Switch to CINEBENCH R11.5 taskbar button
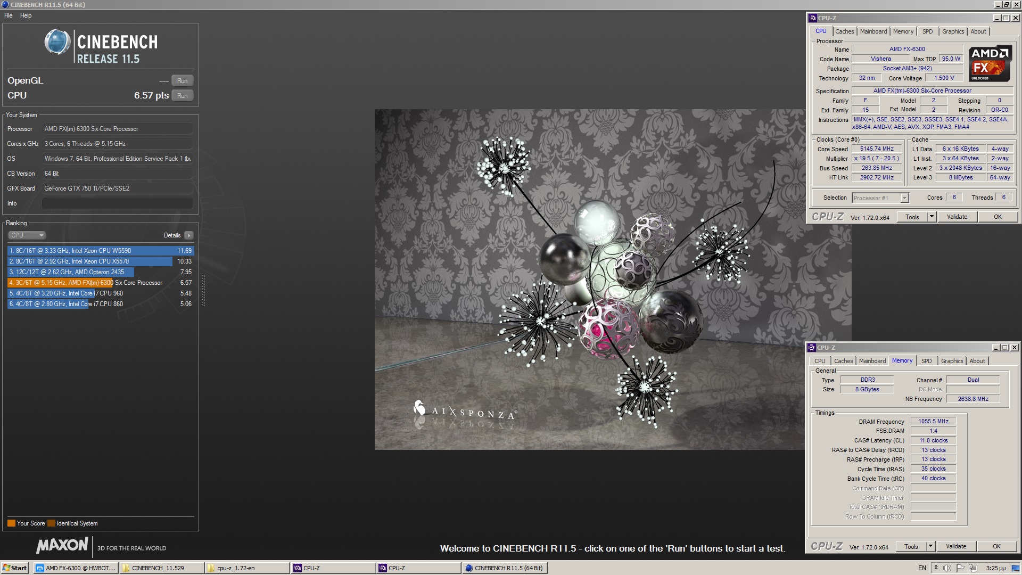The image size is (1022, 575). (x=505, y=568)
